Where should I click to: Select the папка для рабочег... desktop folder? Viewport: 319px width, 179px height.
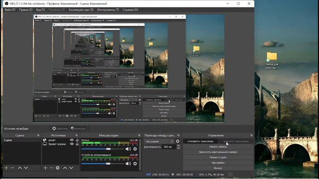coord(272,61)
